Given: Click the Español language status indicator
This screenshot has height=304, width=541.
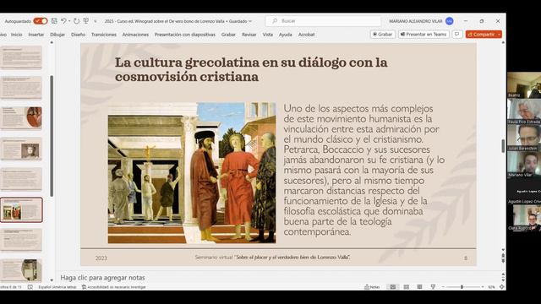Looking at the screenshot, I should [x=57, y=287].
